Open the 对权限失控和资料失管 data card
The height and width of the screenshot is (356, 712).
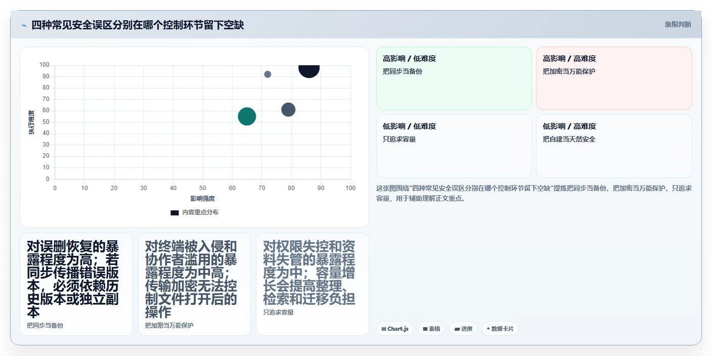coord(313,284)
